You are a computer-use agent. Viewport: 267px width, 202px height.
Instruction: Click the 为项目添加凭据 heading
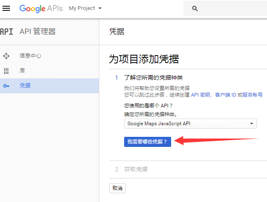pos(144,59)
